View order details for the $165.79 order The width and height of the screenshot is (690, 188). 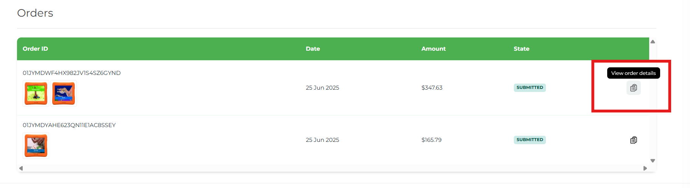(633, 140)
